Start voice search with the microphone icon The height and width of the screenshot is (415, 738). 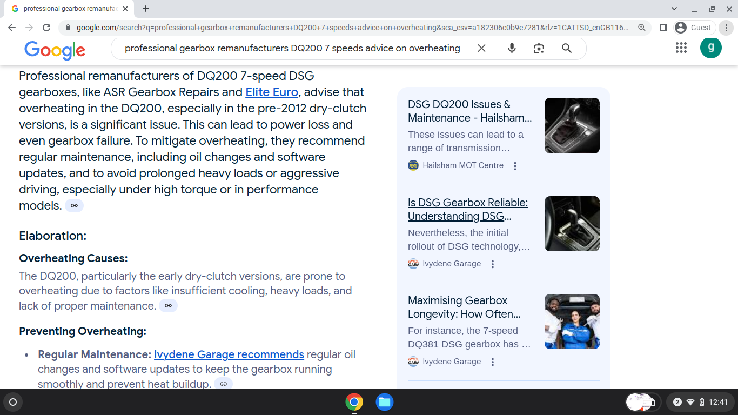coord(512,49)
